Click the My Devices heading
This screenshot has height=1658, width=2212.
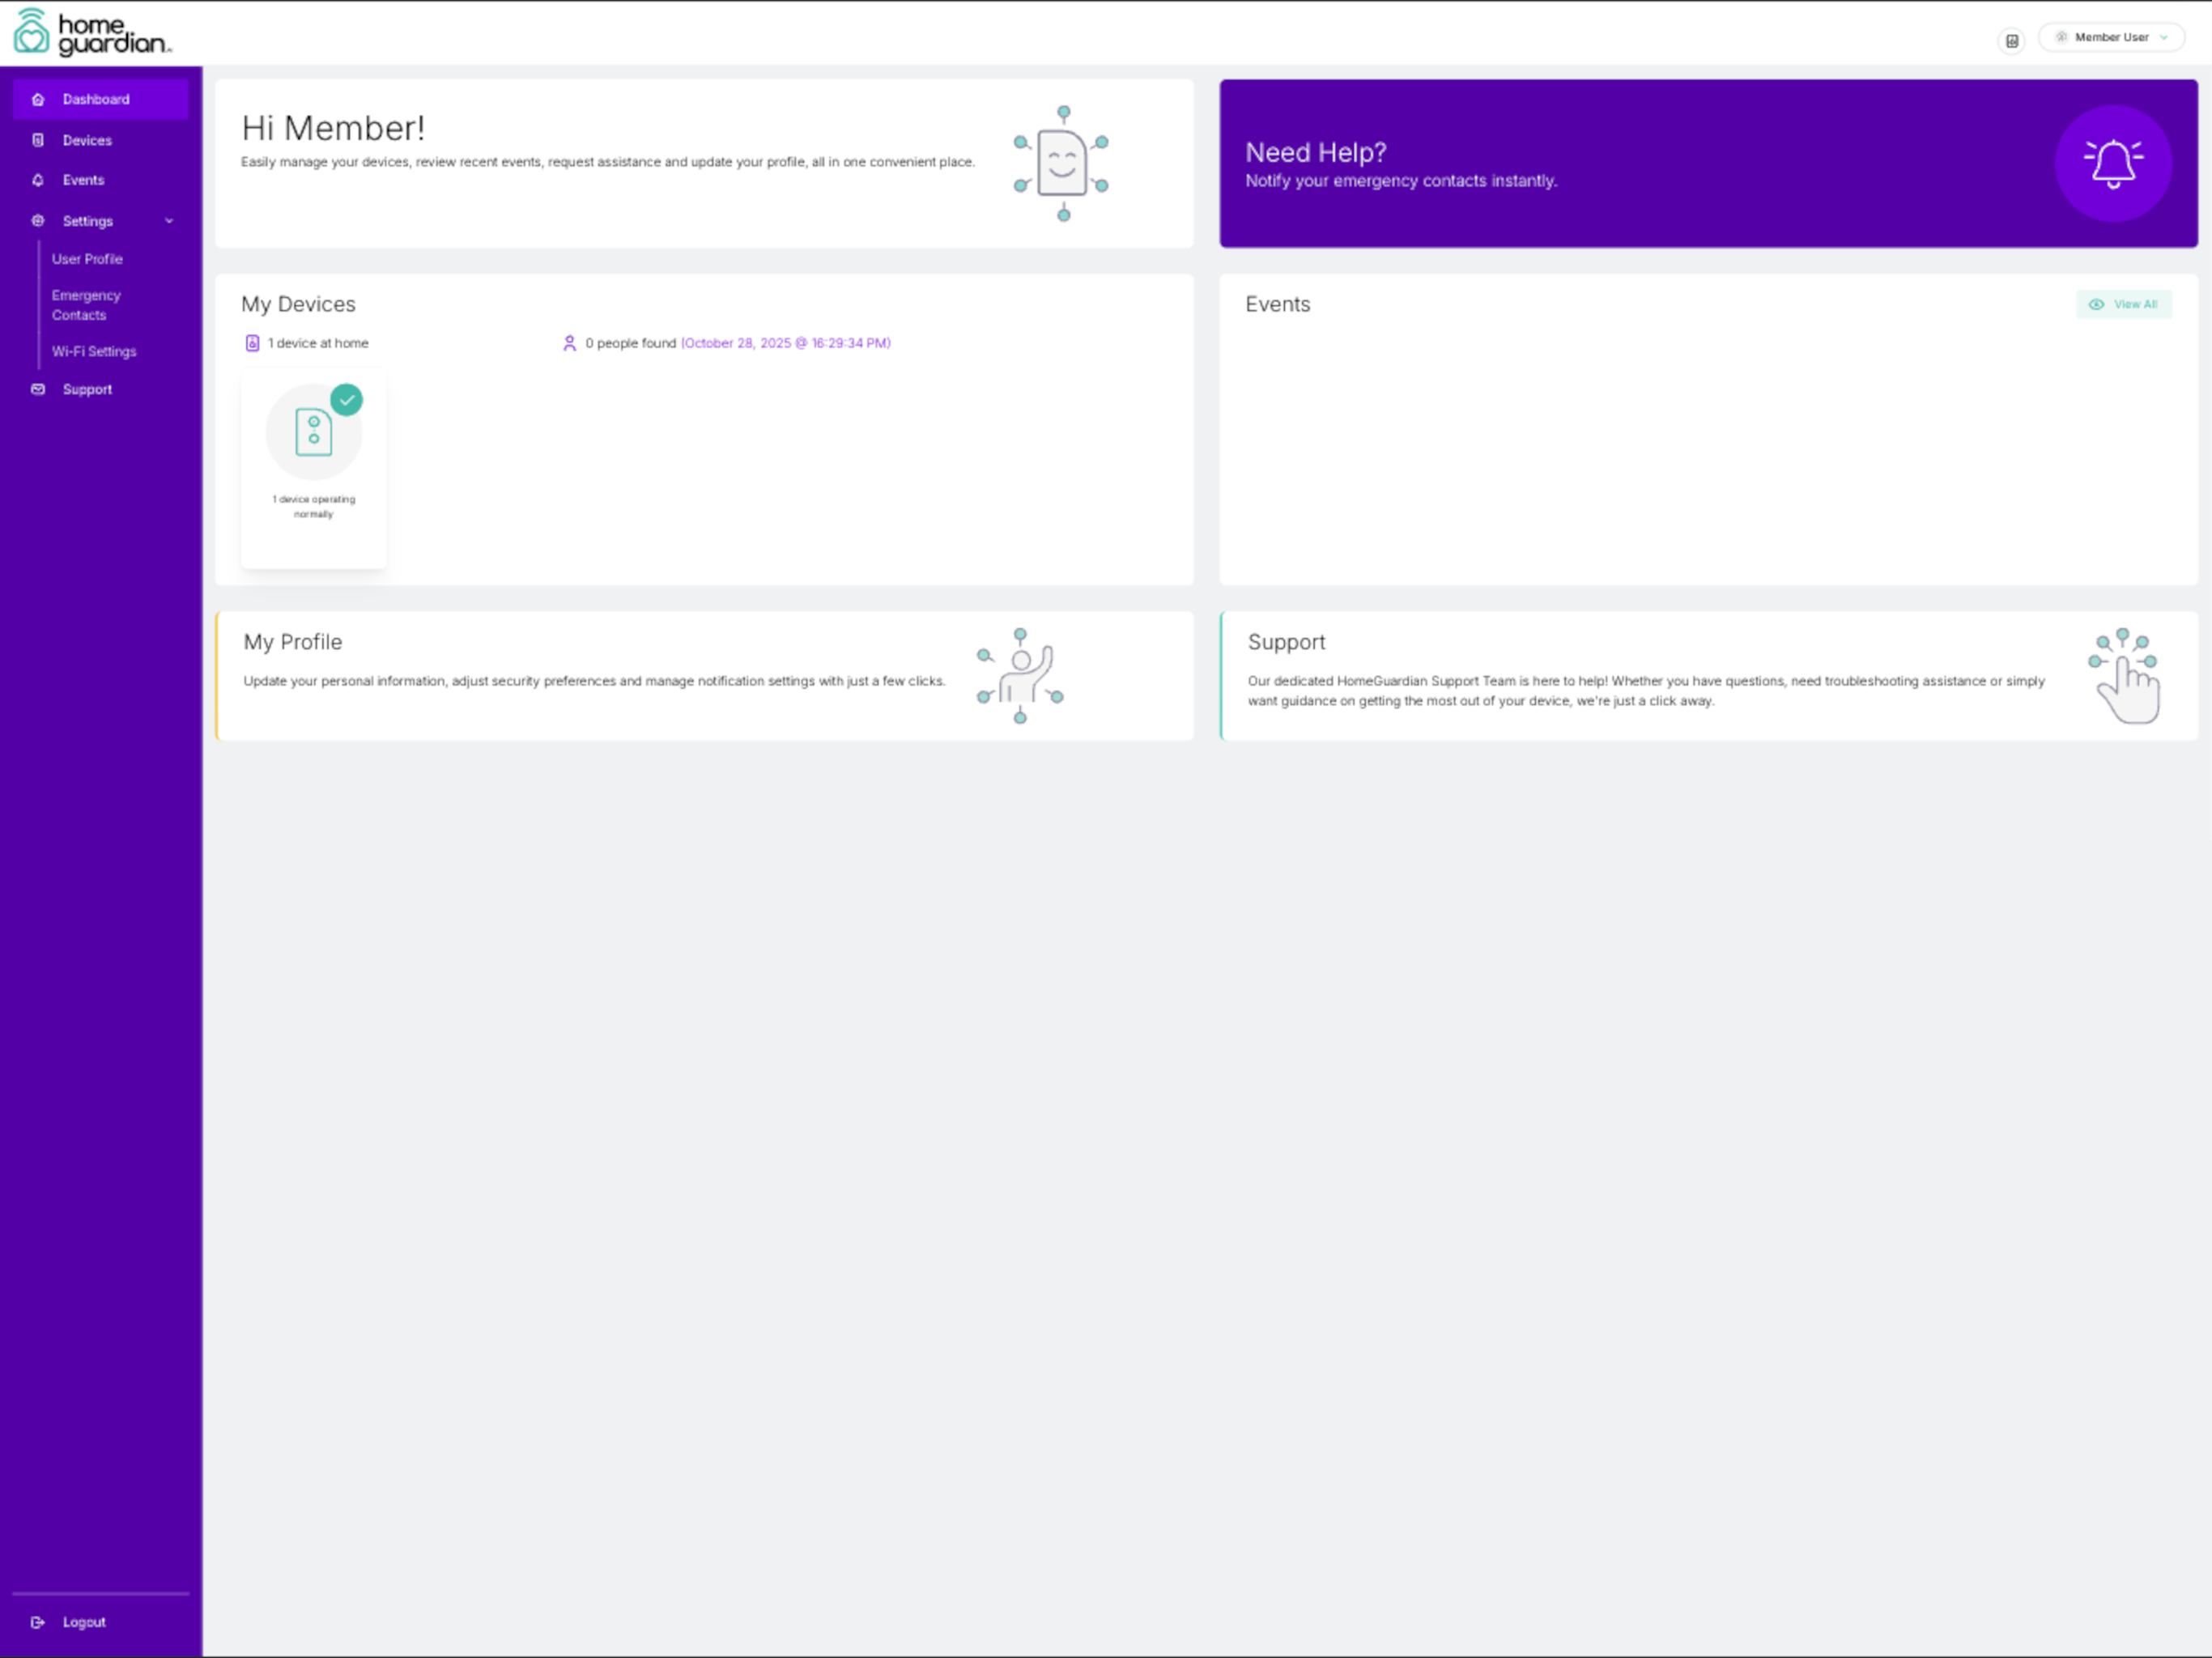[x=298, y=304]
